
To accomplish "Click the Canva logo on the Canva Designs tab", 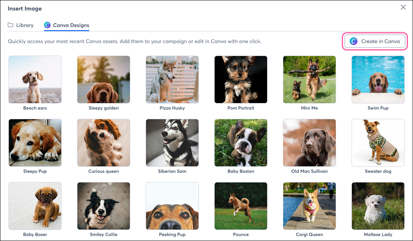I will (x=47, y=25).
